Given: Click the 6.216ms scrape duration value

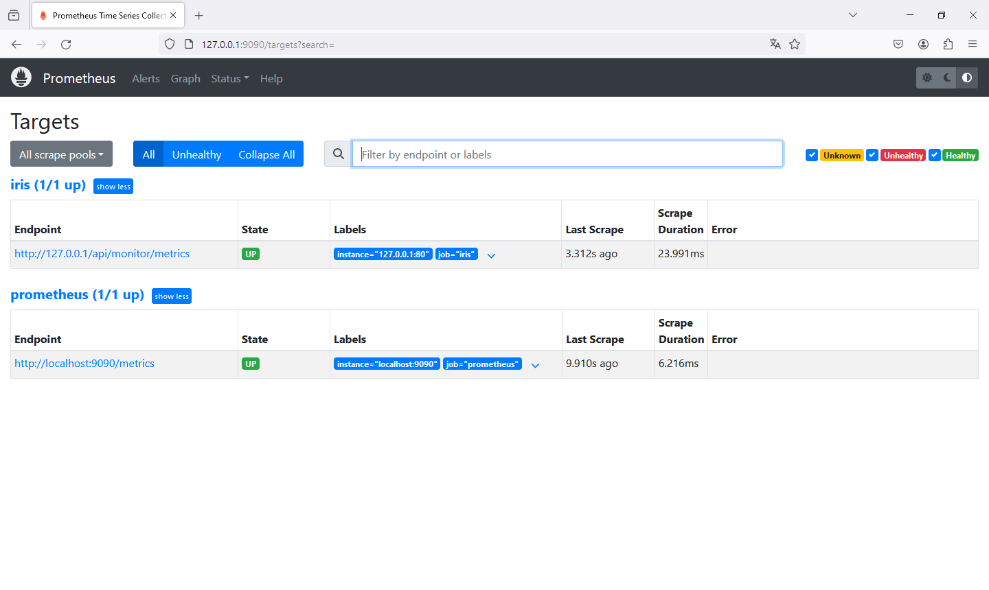Looking at the screenshot, I should [x=679, y=364].
